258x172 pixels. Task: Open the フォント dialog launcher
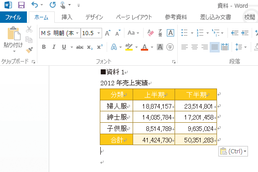[174, 62]
